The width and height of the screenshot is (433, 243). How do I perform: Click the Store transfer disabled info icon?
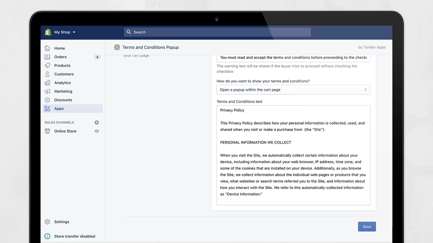pos(47,236)
